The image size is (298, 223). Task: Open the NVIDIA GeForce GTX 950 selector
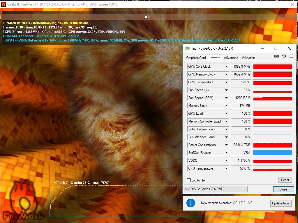pyautogui.click(x=216, y=189)
